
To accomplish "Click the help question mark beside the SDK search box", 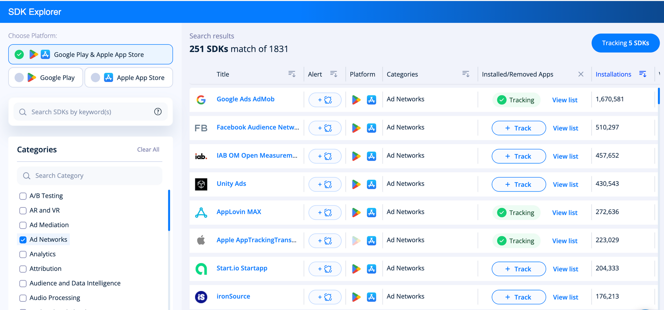I will 158,112.
